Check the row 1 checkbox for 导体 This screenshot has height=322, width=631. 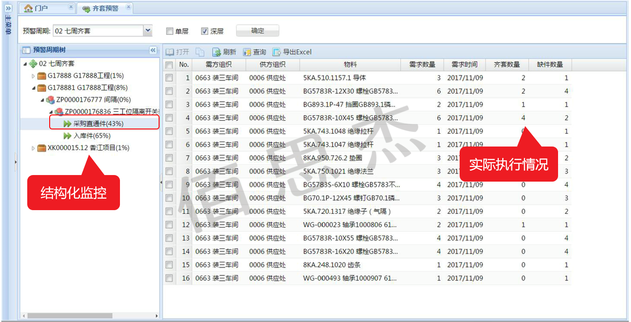[x=169, y=78]
